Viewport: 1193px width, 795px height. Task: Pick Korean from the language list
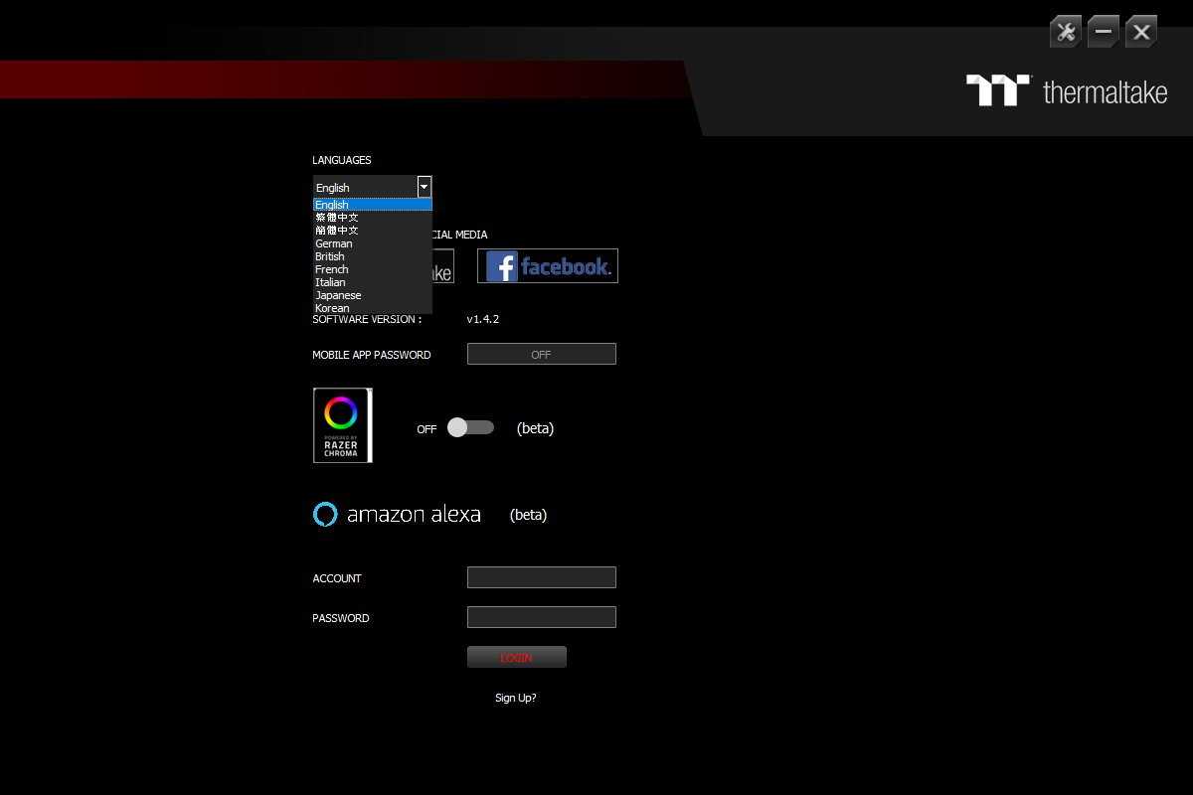[332, 308]
